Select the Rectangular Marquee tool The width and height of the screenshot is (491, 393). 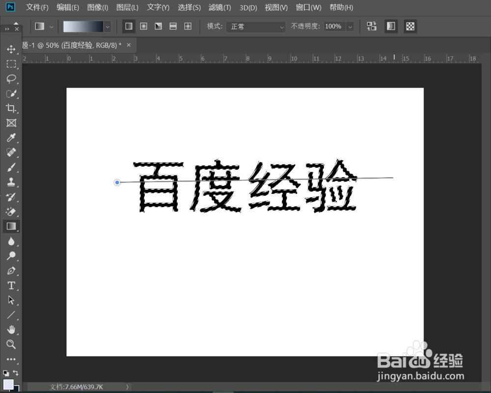click(x=11, y=64)
